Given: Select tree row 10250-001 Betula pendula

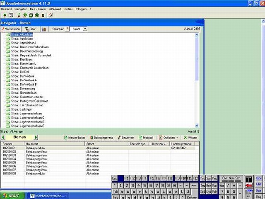Looking at the screenshot, I should [x=98, y=148].
